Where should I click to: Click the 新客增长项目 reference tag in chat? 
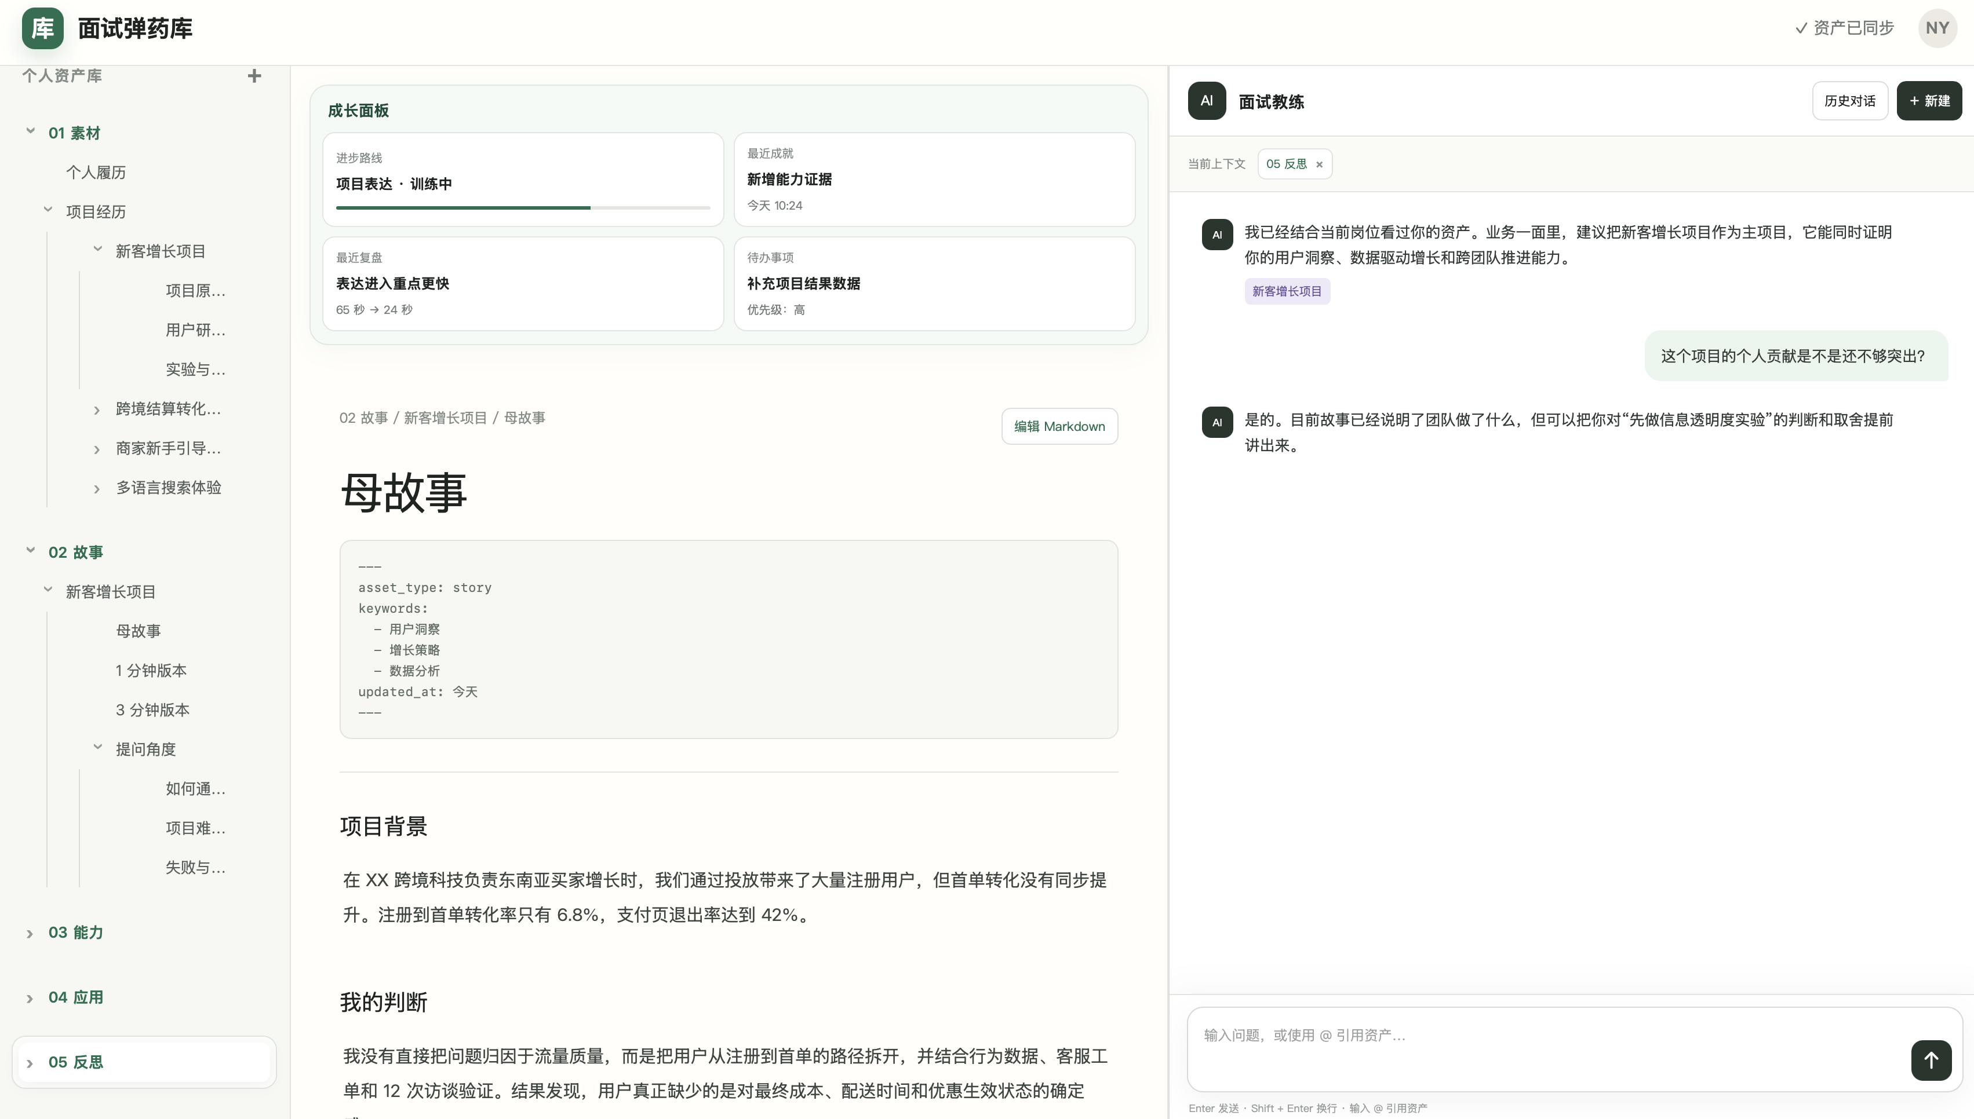coord(1287,291)
